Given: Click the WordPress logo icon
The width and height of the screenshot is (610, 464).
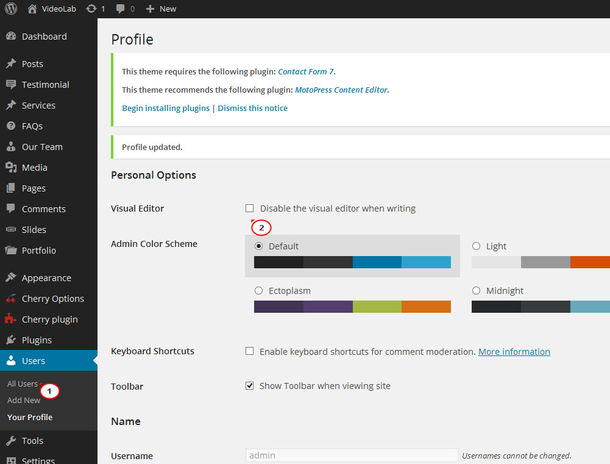Looking at the screenshot, I should pos(11,9).
